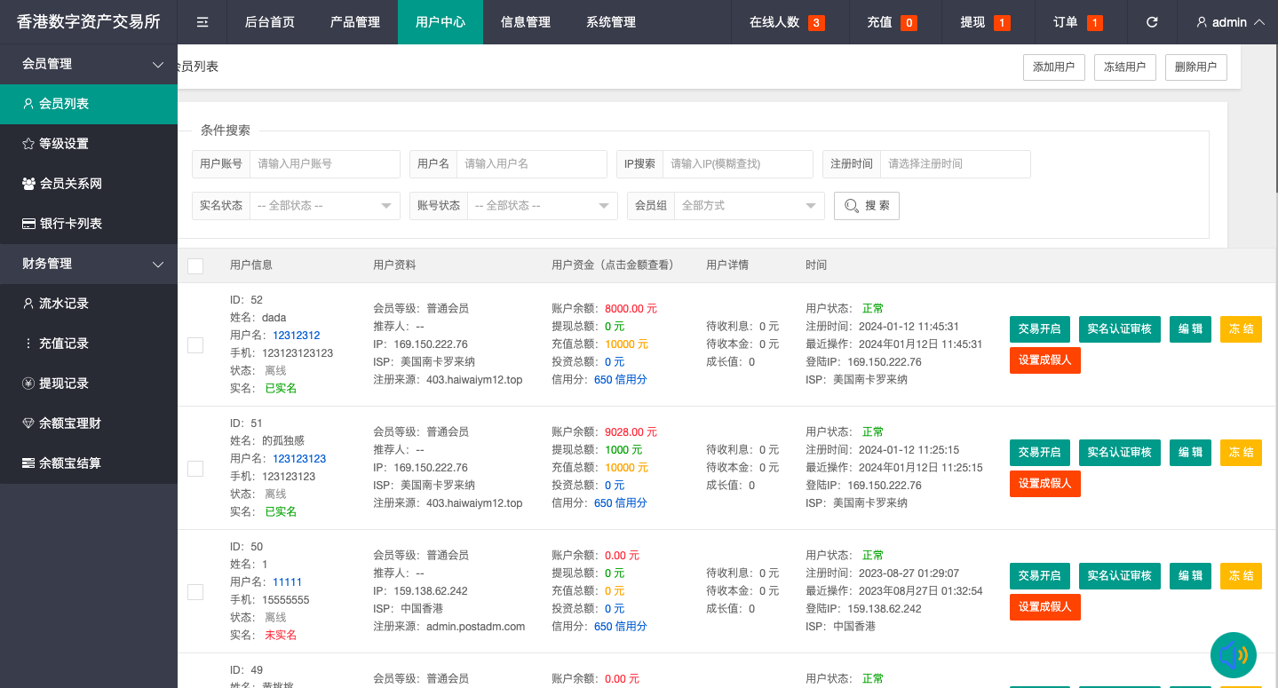This screenshot has width=1278, height=688.
Task: Click the 添加用户 button
Action: point(1053,67)
